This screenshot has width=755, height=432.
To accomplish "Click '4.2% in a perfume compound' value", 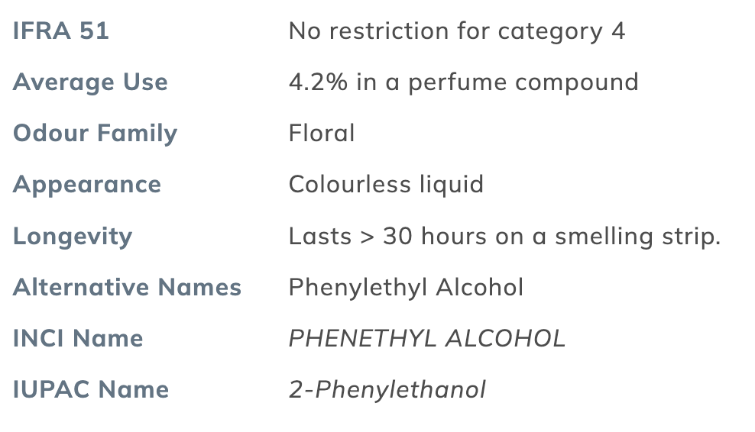I will pos(463,82).
